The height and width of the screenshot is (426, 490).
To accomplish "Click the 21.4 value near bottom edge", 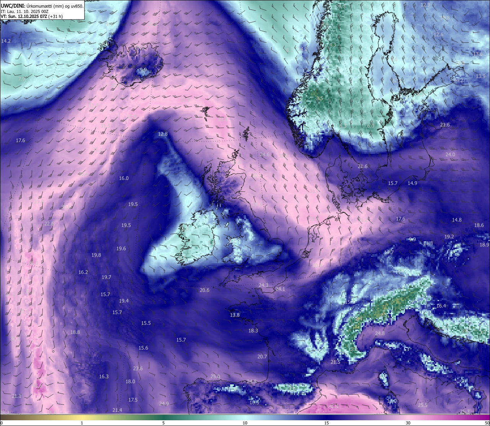I will click(x=117, y=410).
